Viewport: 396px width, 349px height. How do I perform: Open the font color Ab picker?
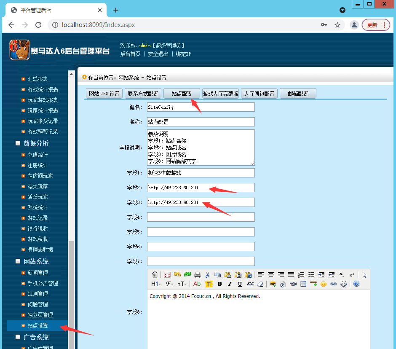[196, 284]
